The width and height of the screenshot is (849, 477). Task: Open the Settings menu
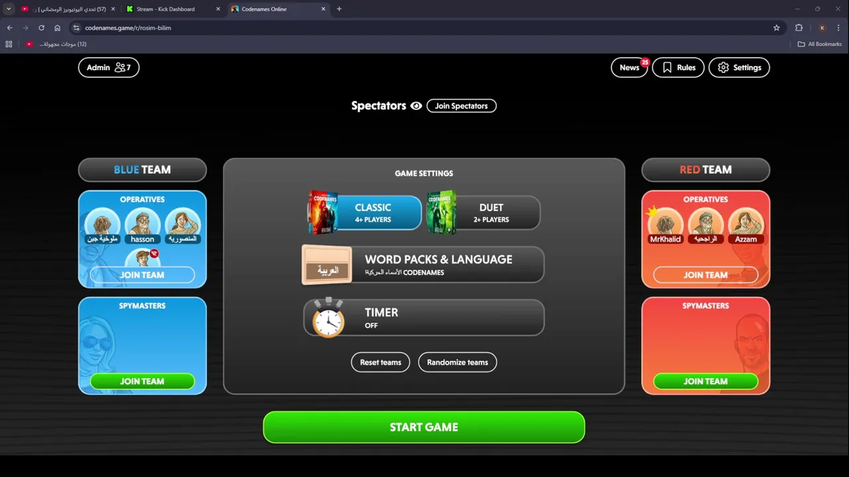point(739,68)
